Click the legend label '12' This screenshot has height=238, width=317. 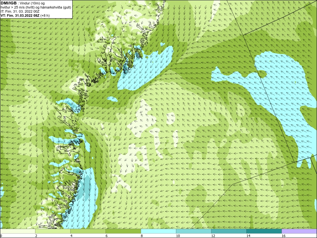point(213,236)
